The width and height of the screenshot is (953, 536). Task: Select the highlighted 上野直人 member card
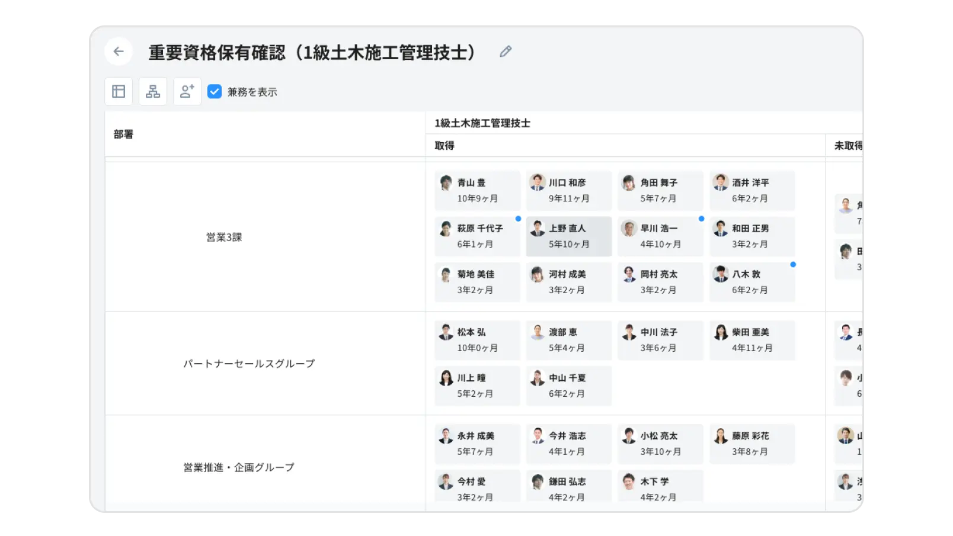[568, 236]
